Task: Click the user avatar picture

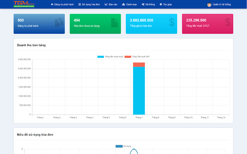Action: 209,5
